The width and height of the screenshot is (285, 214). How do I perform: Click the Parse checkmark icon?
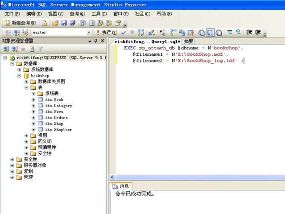pos(124,33)
